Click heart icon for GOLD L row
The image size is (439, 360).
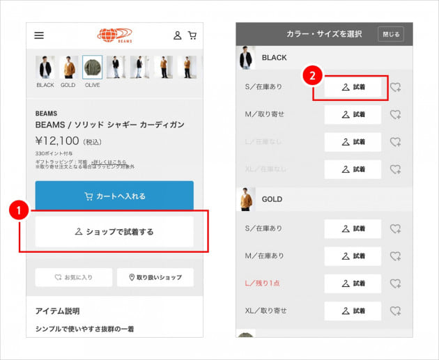pyautogui.click(x=395, y=283)
